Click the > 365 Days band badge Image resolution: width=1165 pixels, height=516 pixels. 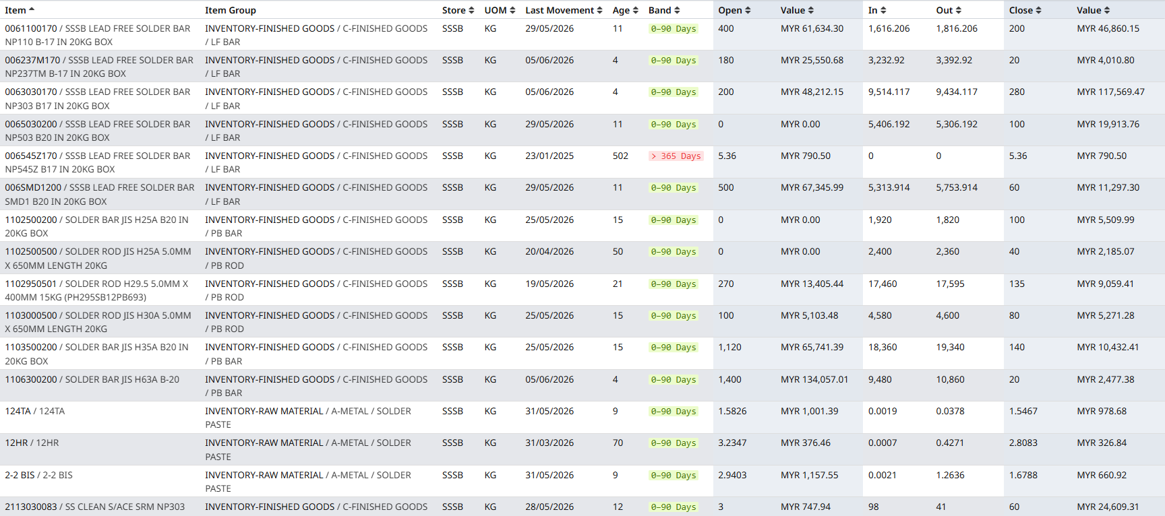tap(676, 156)
